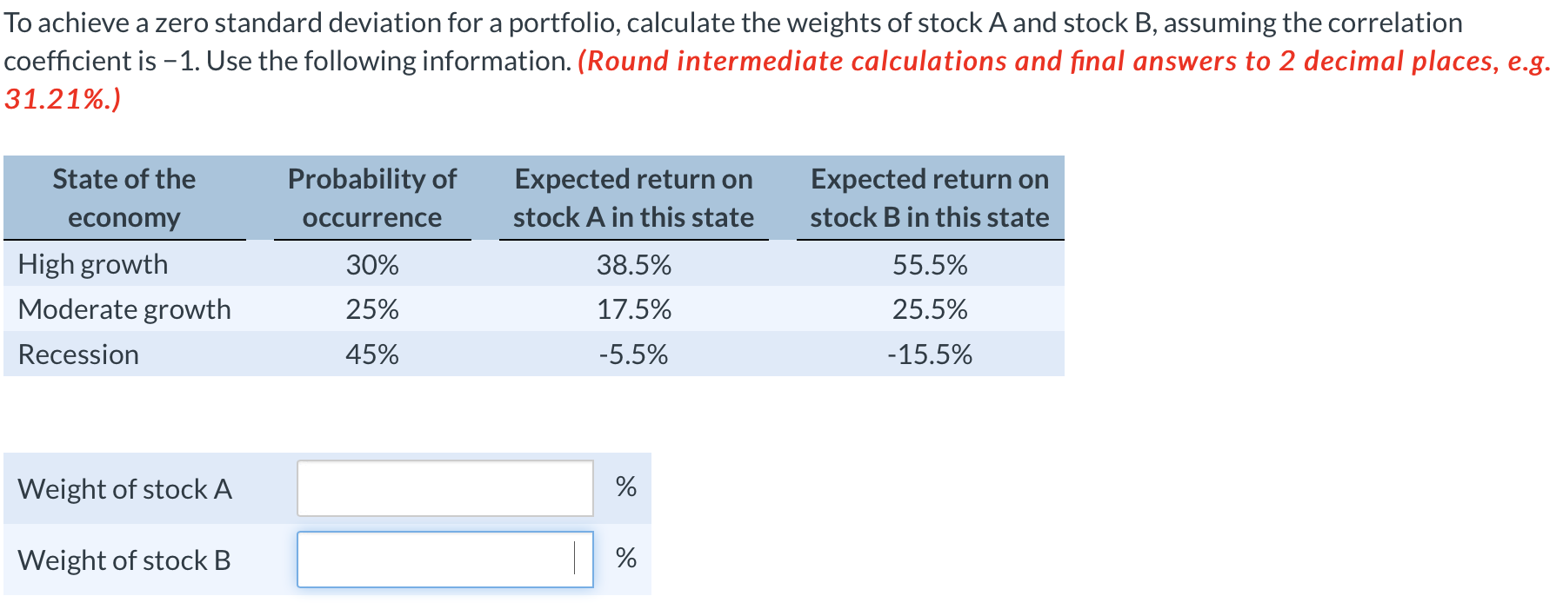Click the Weight of stock B input field
Viewport: 1563px width, 616px height.
(444, 560)
